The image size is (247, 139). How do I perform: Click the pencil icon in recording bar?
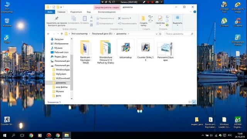pos(144,2)
